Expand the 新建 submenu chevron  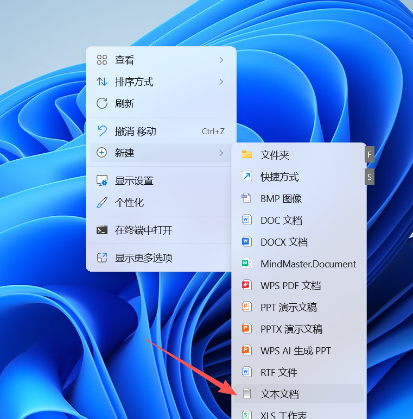(x=221, y=153)
